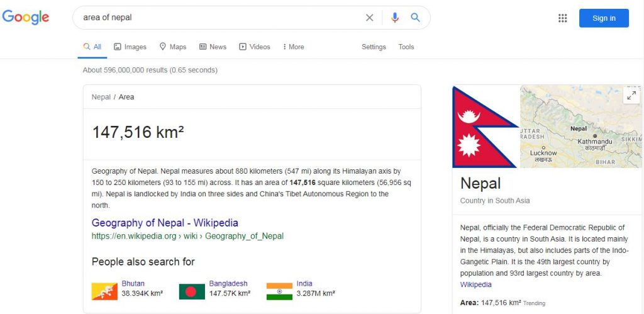Switch to the News tab
Viewport: 644px width, 314px height.
click(213, 47)
